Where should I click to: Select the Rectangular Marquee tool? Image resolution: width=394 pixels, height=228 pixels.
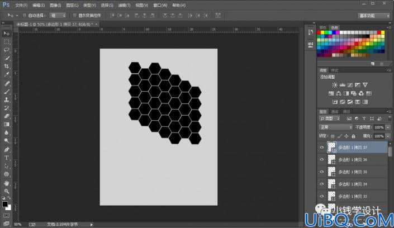7,42
